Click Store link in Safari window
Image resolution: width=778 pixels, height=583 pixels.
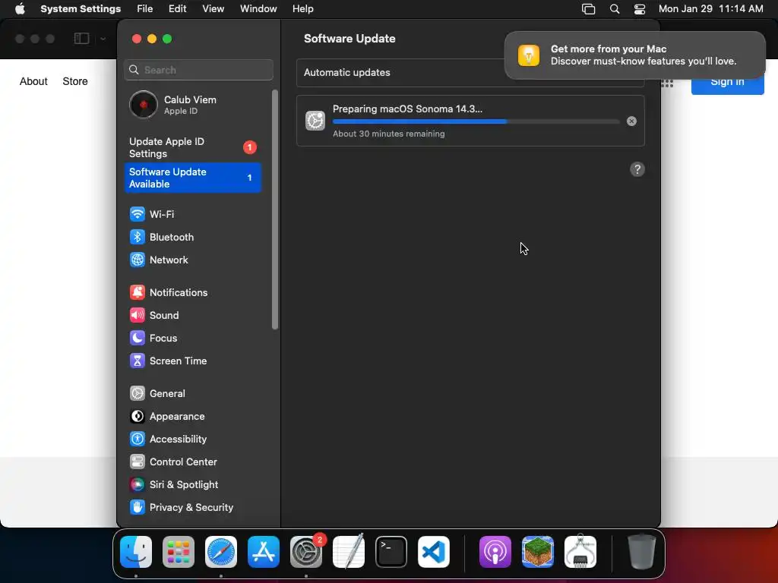click(x=75, y=81)
